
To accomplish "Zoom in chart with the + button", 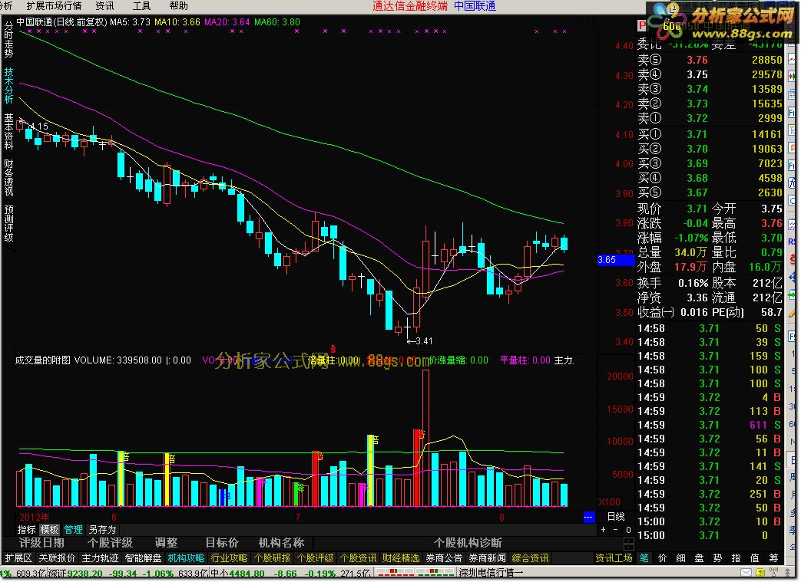I will tap(604, 529).
